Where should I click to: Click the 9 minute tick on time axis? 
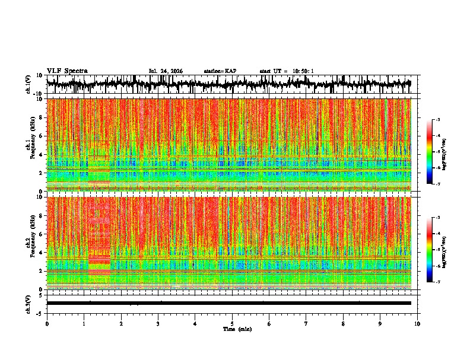[380, 324]
